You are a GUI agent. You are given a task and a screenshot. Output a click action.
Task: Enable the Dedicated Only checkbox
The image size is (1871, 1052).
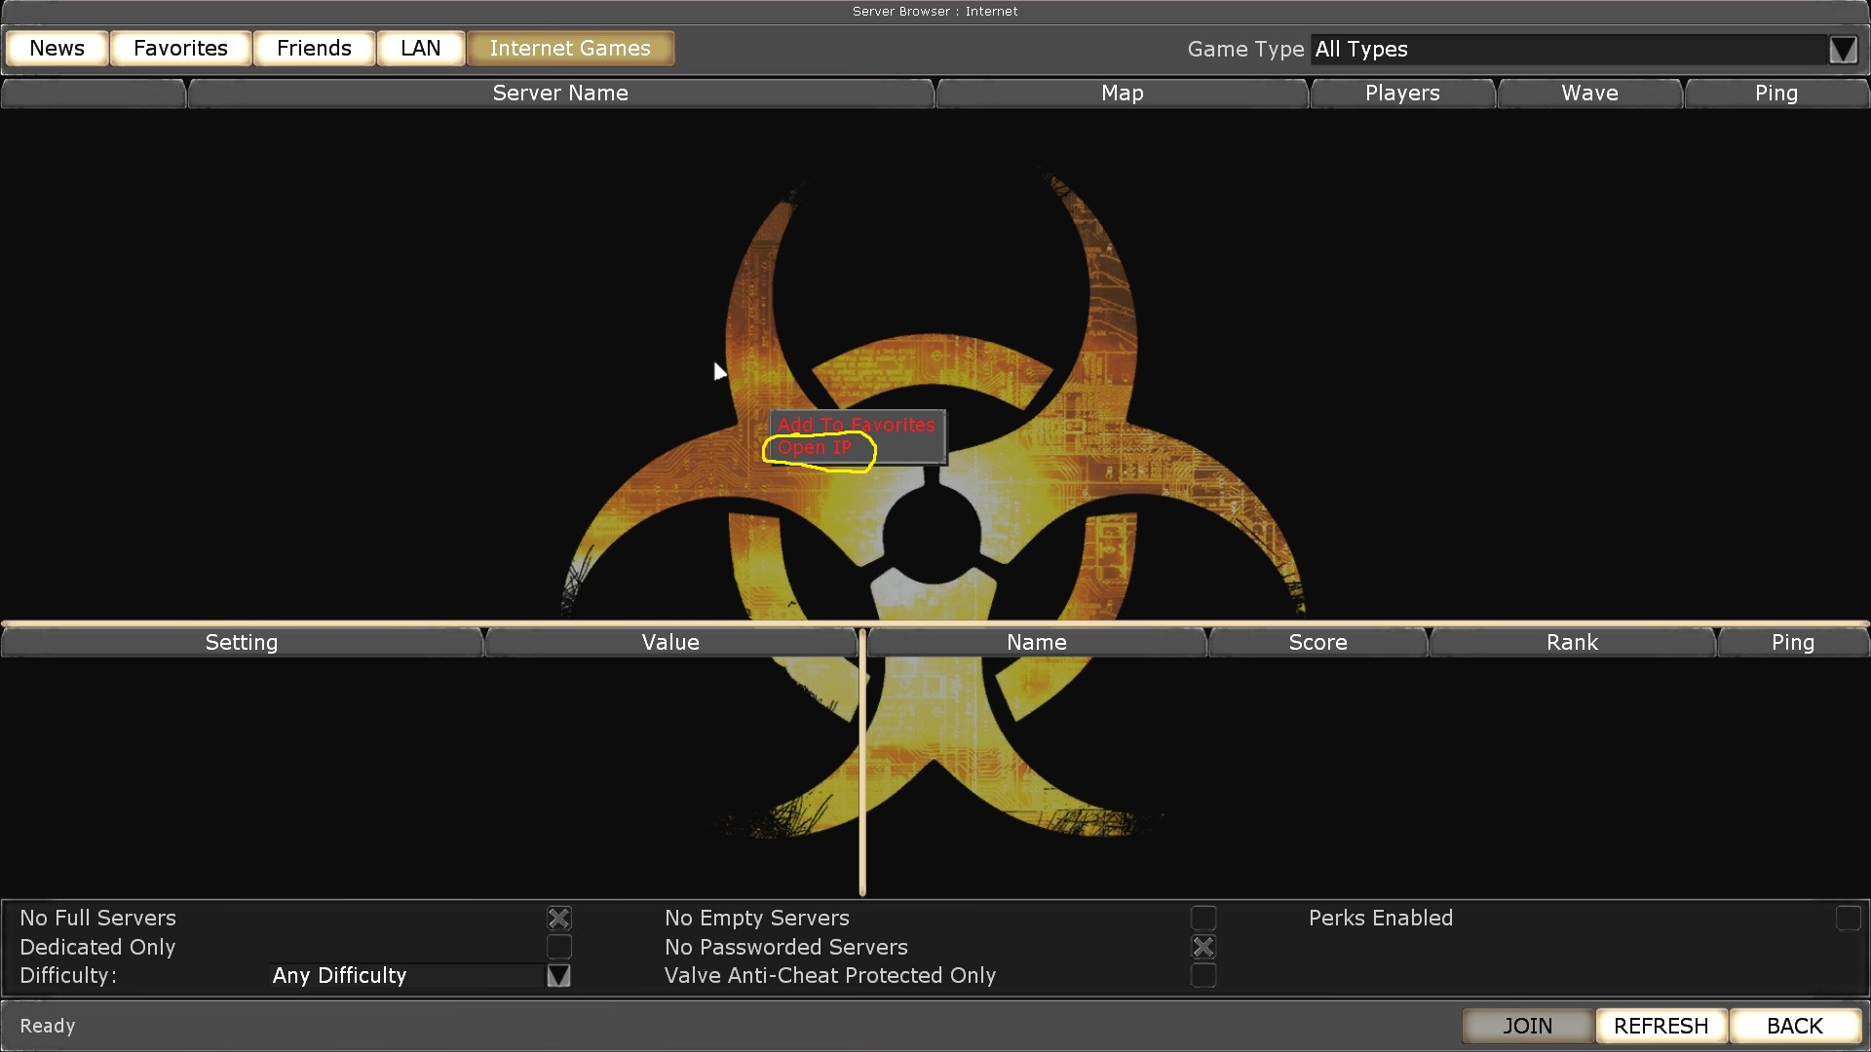pyautogui.click(x=558, y=947)
